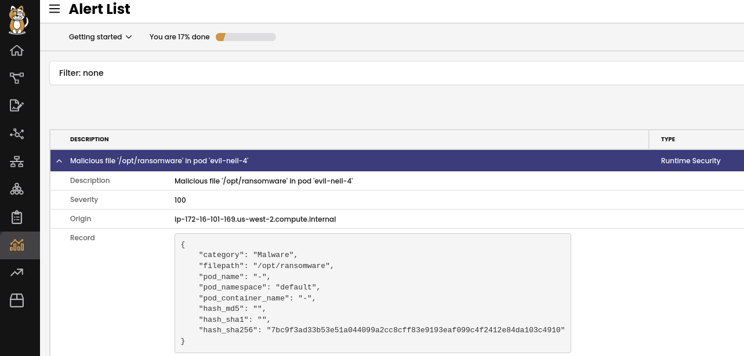
Task: Select the workload topology icon in sidebar
Action: pos(17,78)
